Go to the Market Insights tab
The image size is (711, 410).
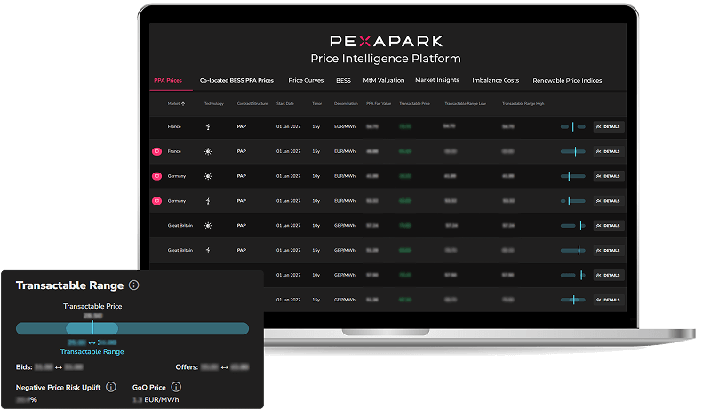437,81
